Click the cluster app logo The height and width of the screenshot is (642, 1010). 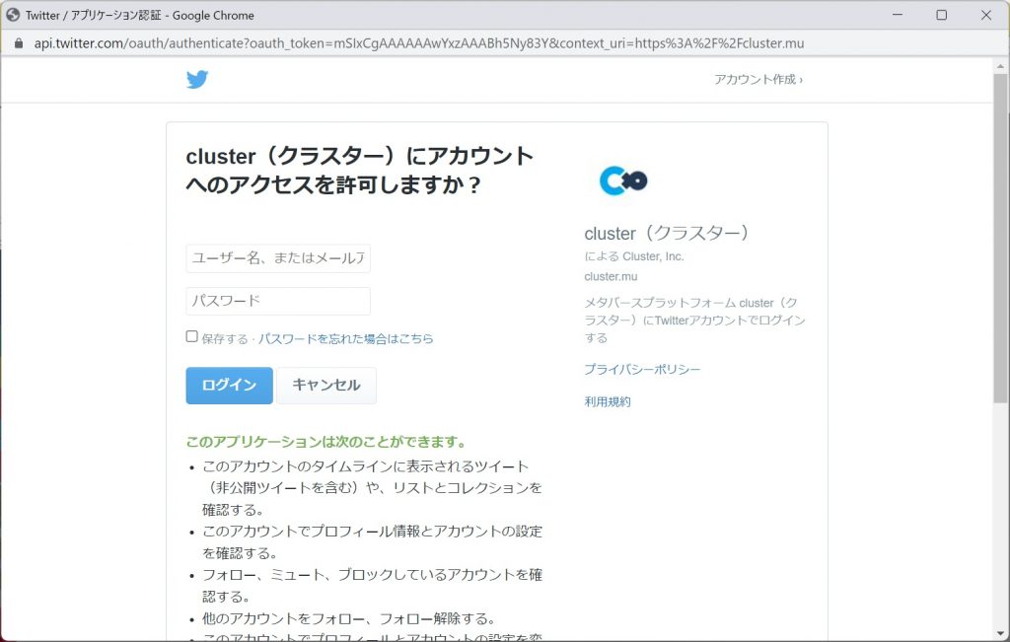pos(623,180)
